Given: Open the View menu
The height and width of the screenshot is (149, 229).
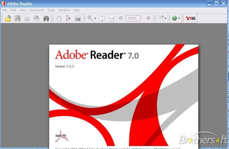Looking at the screenshot, I should [23, 10].
